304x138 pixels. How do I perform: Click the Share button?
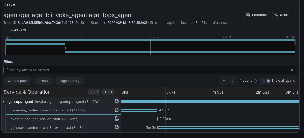[282, 15]
